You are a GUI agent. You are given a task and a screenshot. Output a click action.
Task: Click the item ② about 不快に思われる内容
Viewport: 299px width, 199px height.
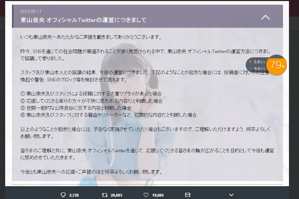pyautogui.click(x=91, y=101)
